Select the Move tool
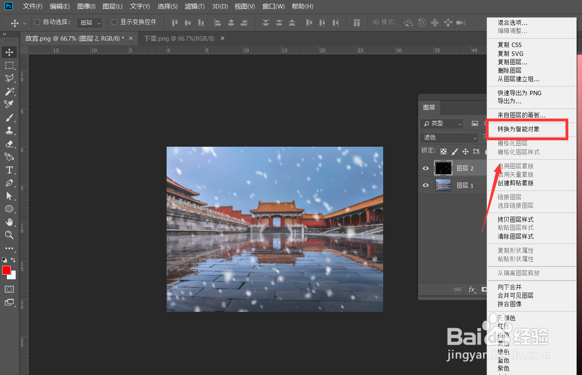 pyautogui.click(x=9, y=52)
